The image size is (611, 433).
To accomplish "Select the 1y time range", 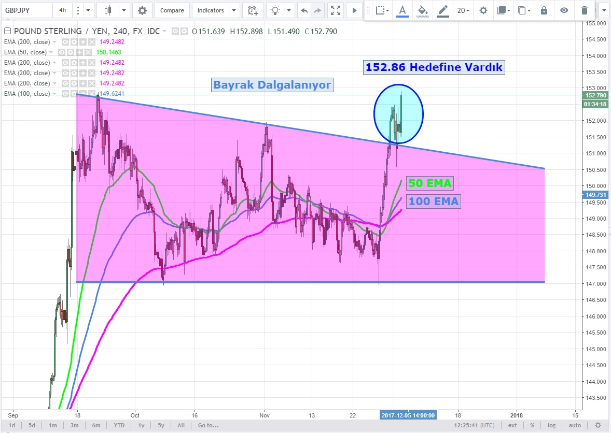I will 142,425.
